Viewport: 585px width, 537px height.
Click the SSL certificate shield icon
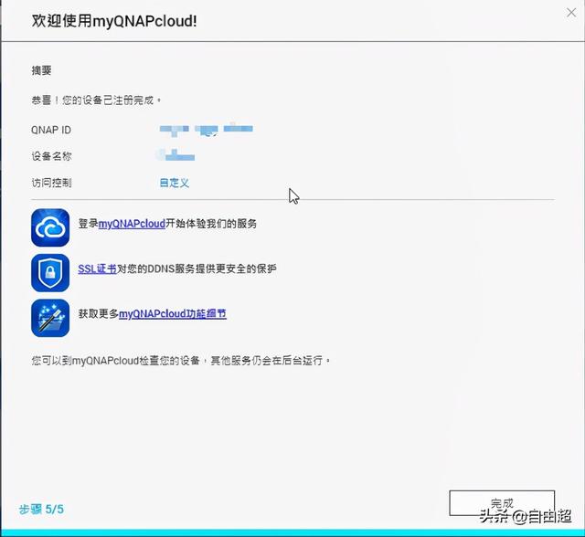click(x=50, y=273)
